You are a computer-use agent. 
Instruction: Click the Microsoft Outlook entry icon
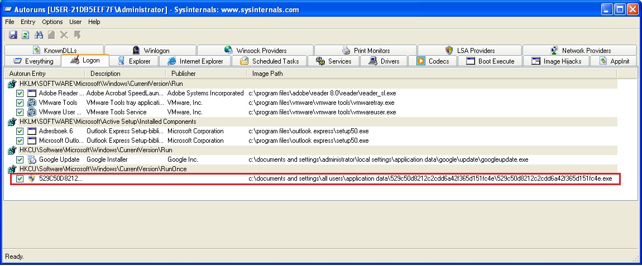32,141
